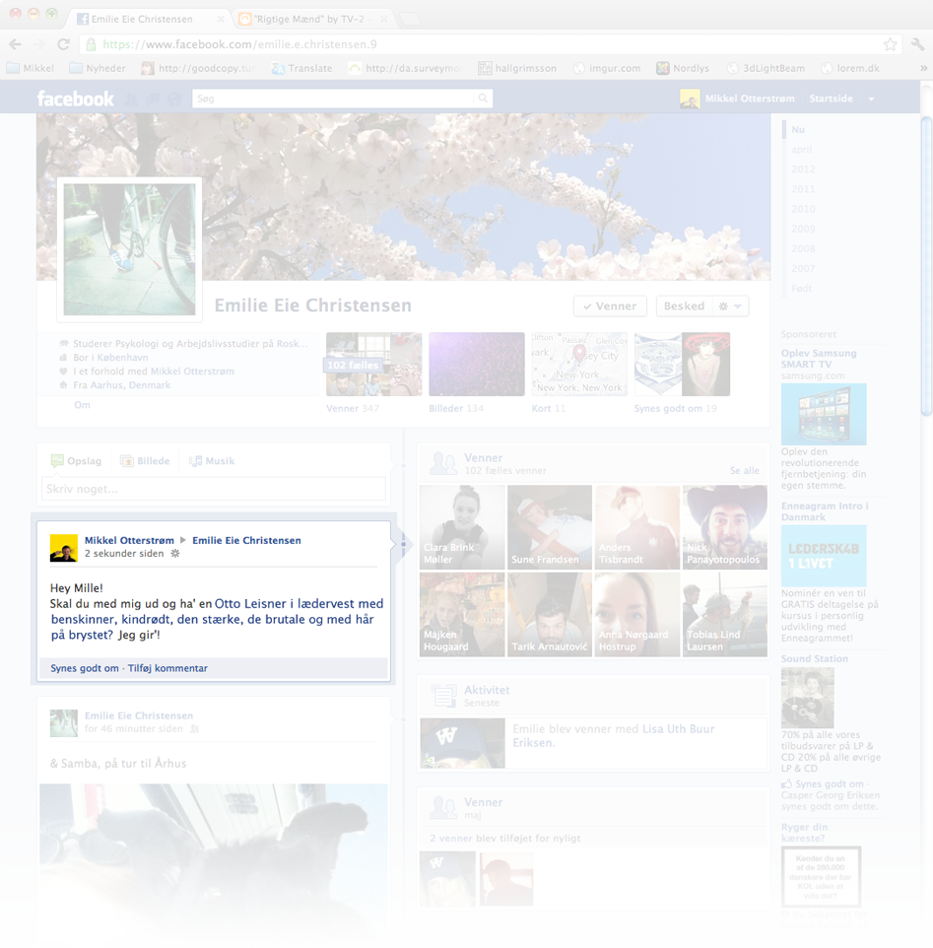
Task: Open Venner 347 thumbnail tile
Action: (374, 364)
